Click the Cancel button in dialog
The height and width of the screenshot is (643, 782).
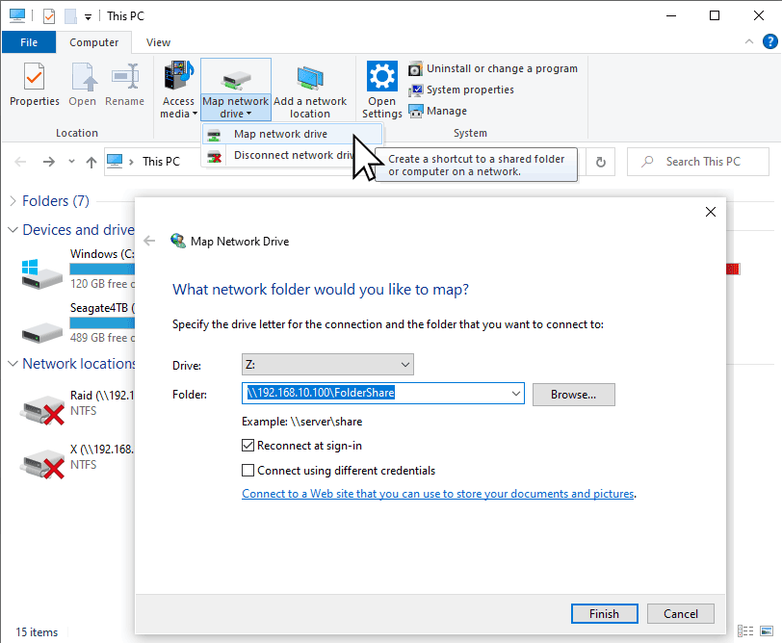click(680, 613)
